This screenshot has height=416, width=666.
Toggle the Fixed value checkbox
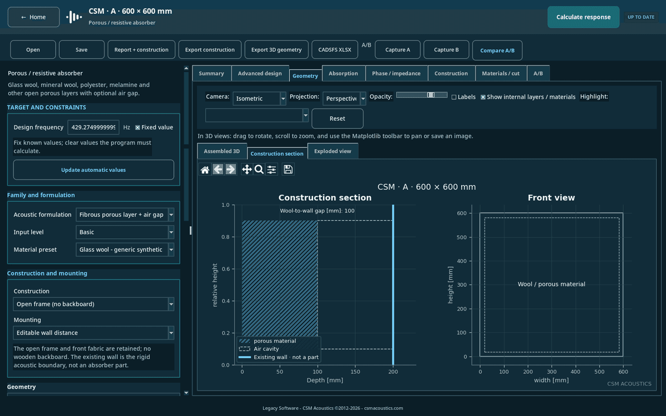[x=138, y=128]
